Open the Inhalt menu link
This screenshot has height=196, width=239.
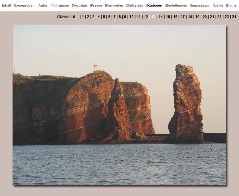point(7,5)
